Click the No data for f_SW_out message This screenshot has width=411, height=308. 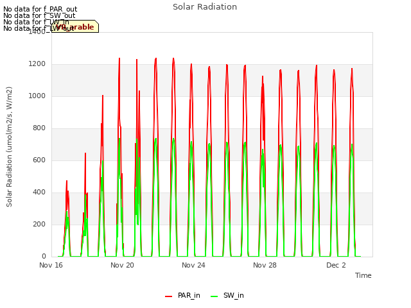point(39,15)
